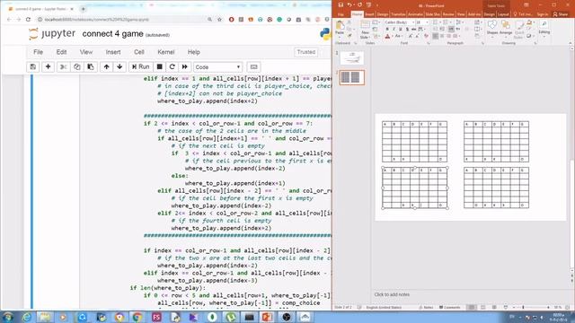Image resolution: width=575 pixels, height=323 pixels.
Task: Go back in the Chrome browser
Action: 9,20
